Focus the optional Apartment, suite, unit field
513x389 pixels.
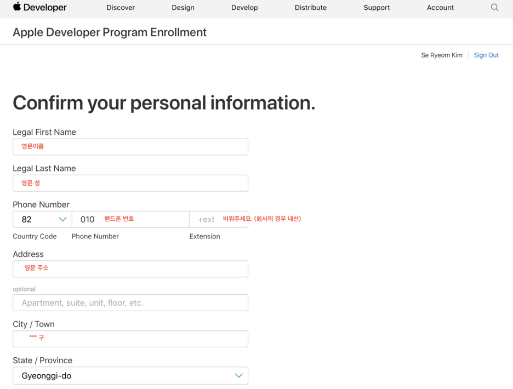[x=130, y=302]
